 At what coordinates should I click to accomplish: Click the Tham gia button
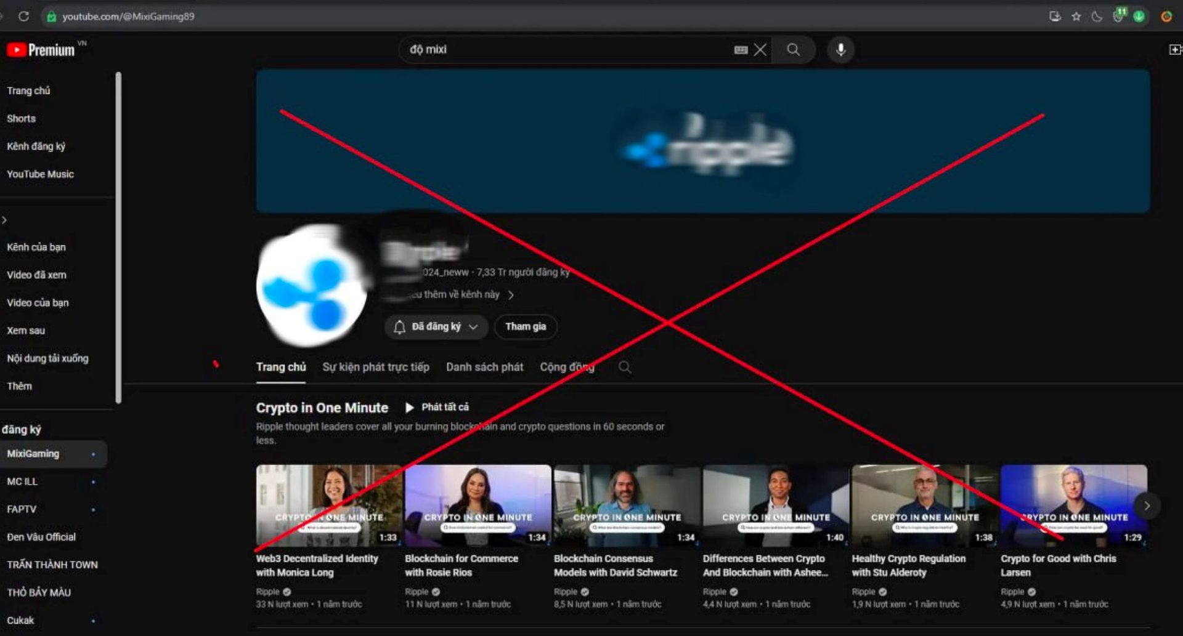[526, 327]
